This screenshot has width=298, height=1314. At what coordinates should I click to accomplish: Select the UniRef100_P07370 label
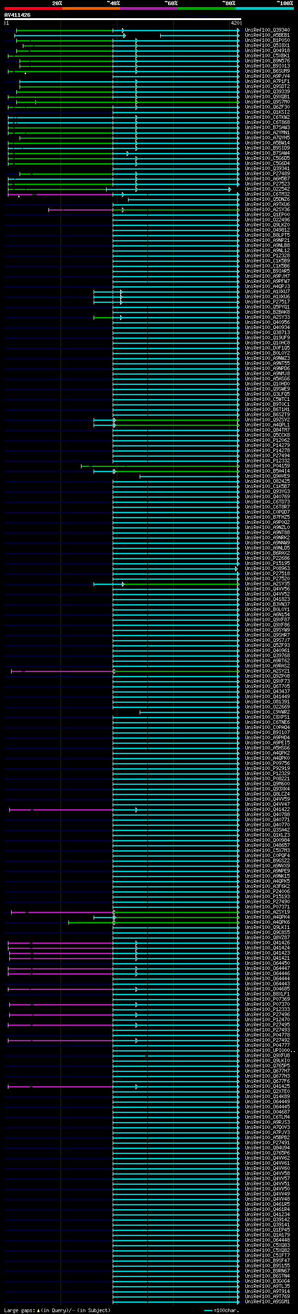267,1004
